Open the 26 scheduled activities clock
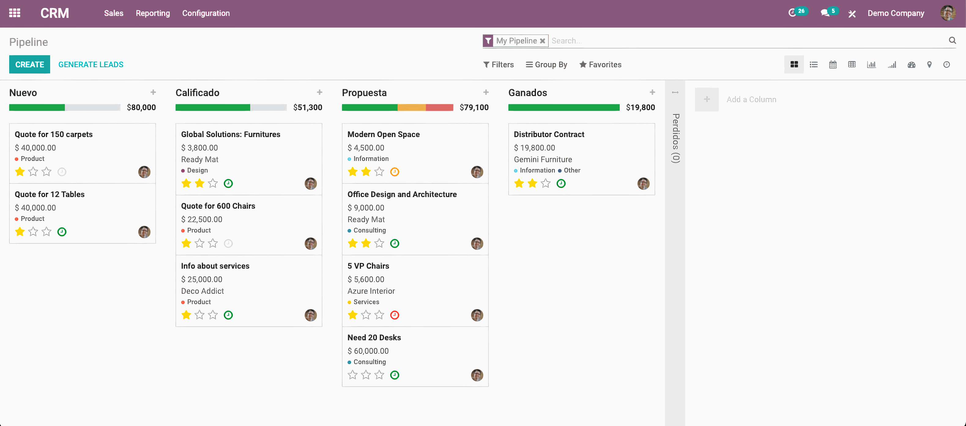The height and width of the screenshot is (426, 966). [797, 12]
